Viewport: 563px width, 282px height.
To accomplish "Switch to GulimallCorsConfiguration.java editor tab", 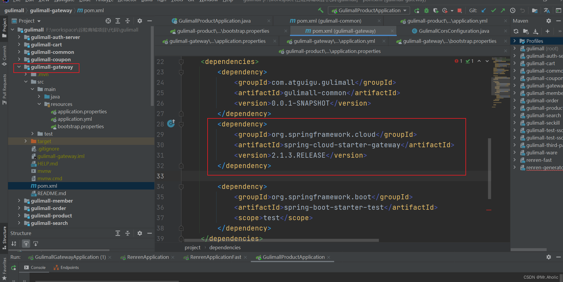I will coord(454,31).
